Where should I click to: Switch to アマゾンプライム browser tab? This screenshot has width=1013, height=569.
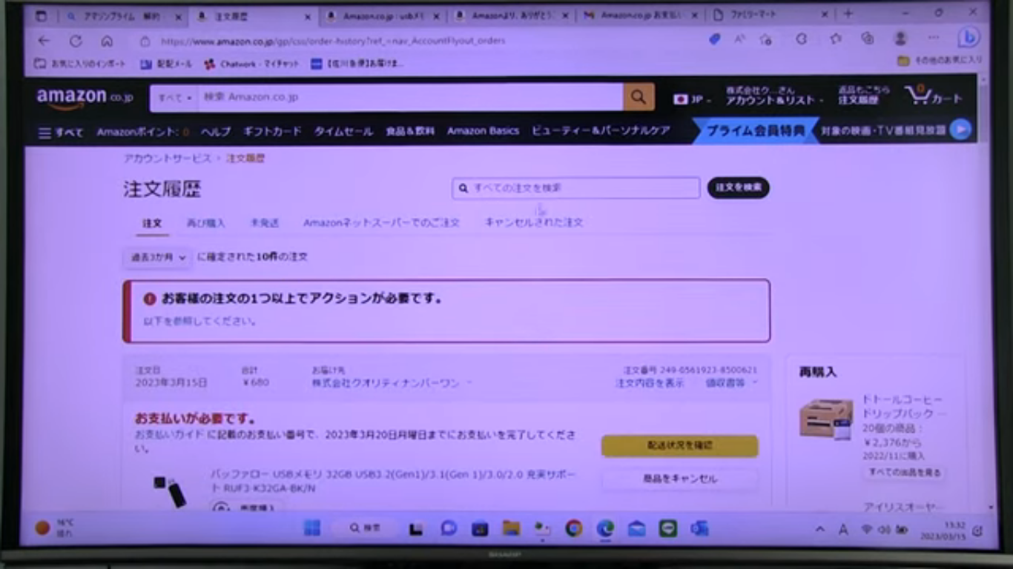121,16
